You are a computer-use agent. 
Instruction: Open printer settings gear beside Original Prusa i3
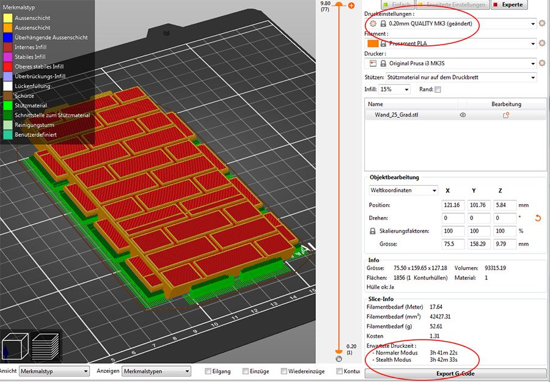(541, 64)
